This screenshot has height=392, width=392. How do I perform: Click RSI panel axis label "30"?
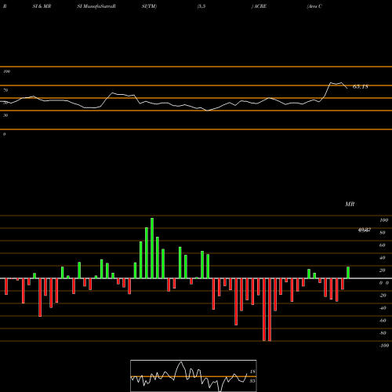[5, 115]
